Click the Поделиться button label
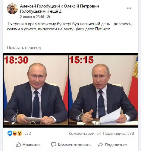 116,145
